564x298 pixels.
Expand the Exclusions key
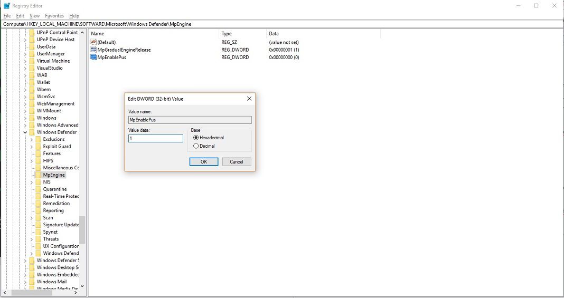[x=32, y=139]
